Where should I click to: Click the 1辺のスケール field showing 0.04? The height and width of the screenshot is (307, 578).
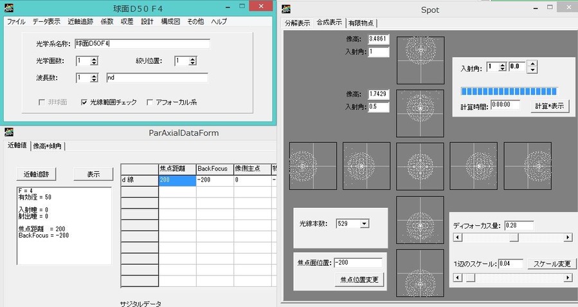pyautogui.click(x=510, y=263)
